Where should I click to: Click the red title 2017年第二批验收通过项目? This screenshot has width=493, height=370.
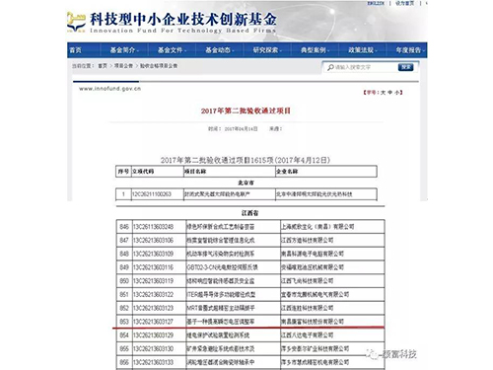(x=246, y=111)
